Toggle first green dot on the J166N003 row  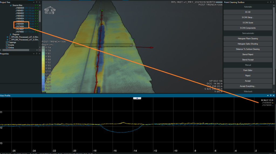coord(36,16)
